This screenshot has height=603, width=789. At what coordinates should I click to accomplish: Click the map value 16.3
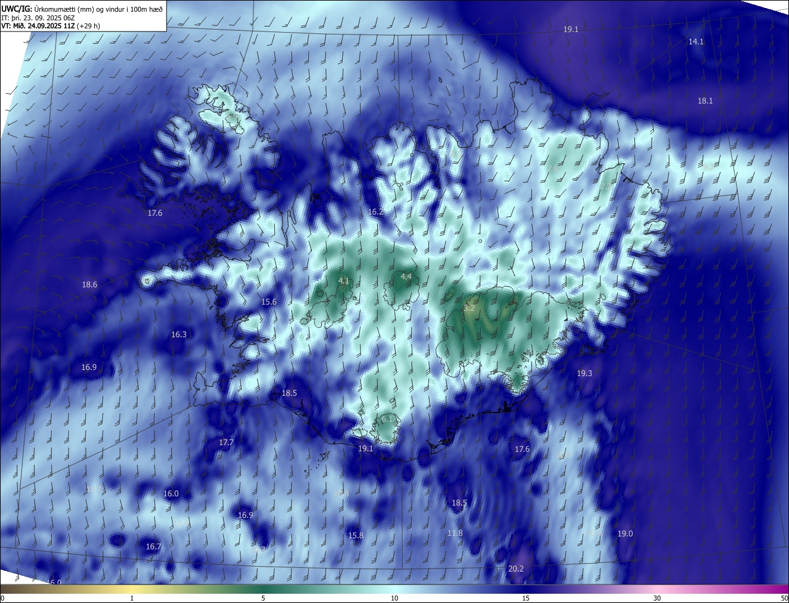179,334
